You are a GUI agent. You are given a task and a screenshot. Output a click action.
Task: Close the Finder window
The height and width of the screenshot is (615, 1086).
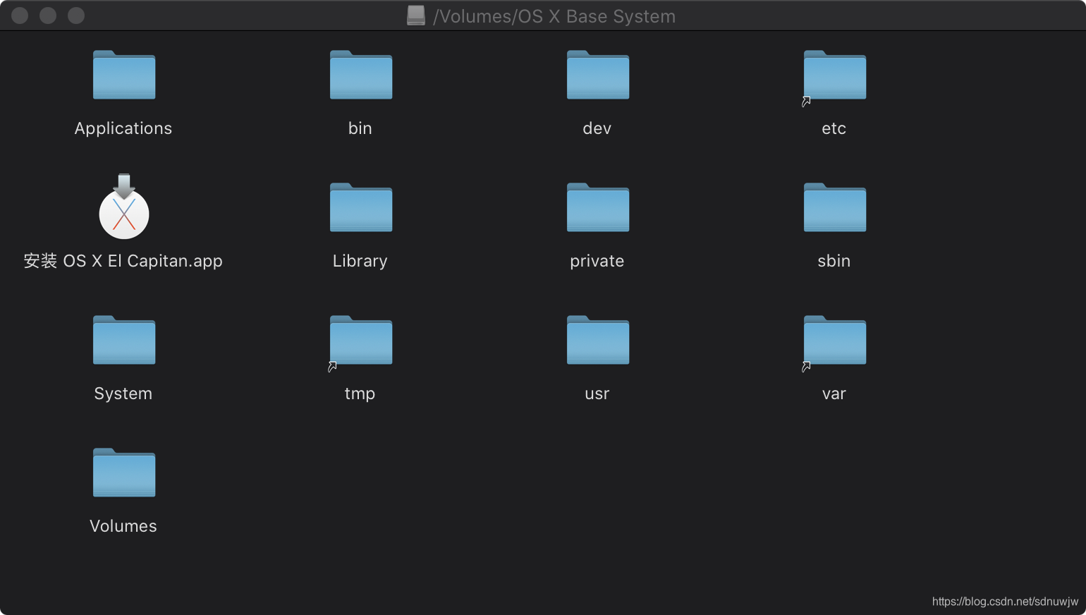20,16
